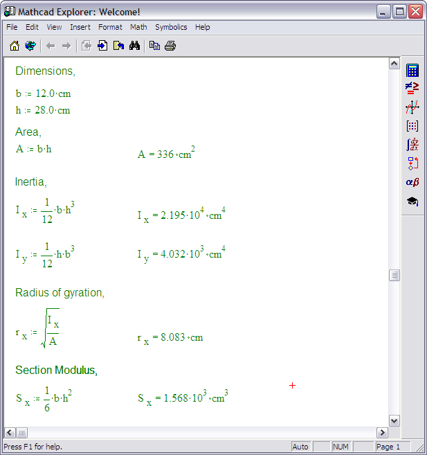Viewport: 427px width, 455px height.
Task: Click the grayed previous section icon
Action: (87, 46)
